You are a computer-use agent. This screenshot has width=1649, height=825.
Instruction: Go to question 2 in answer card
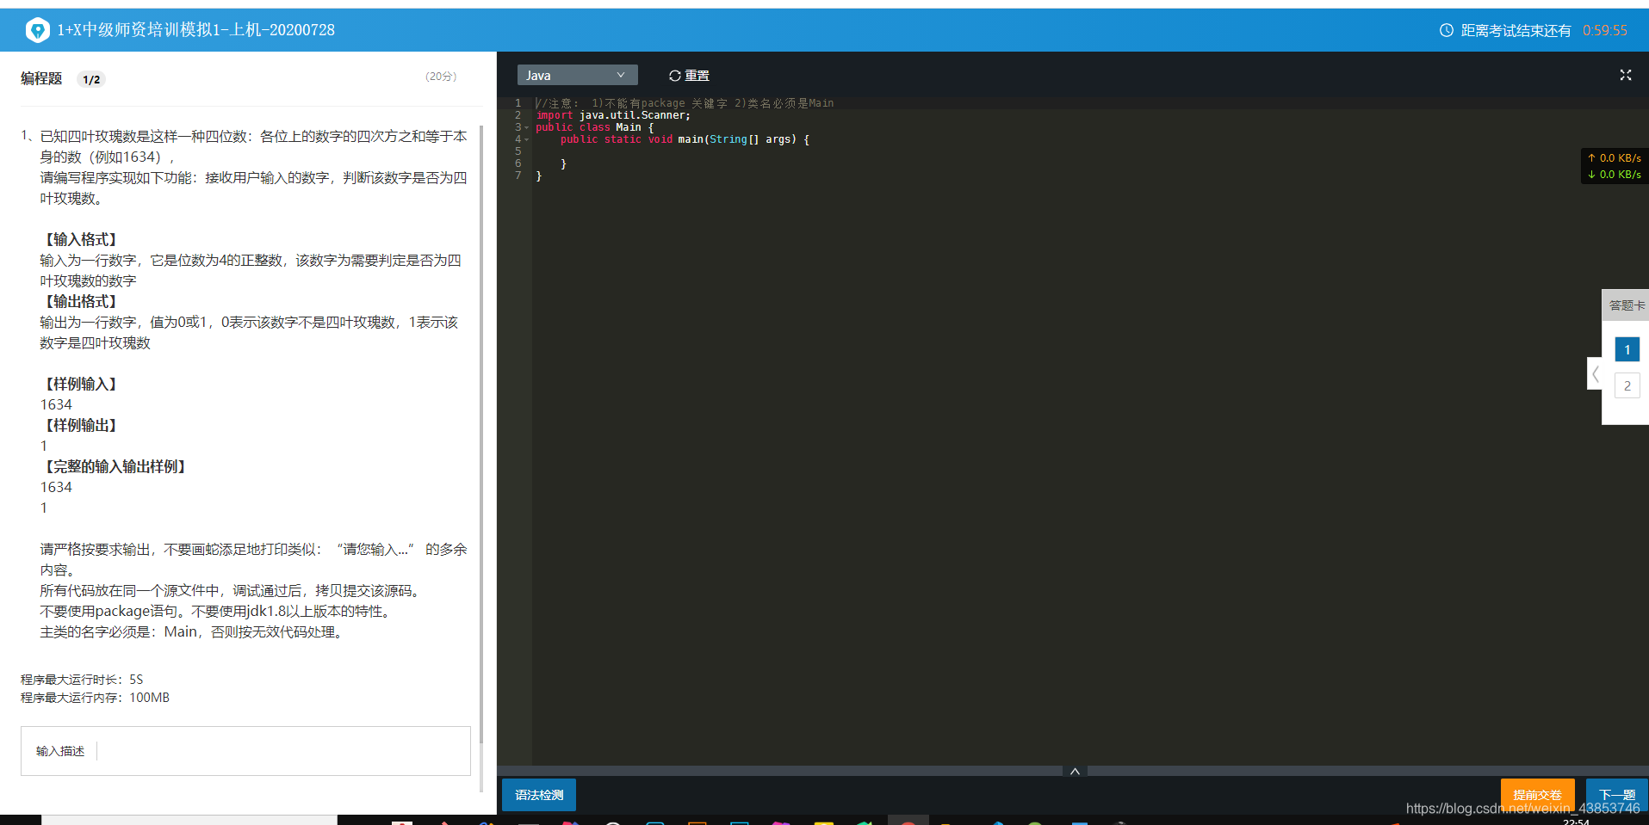click(x=1627, y=386)
